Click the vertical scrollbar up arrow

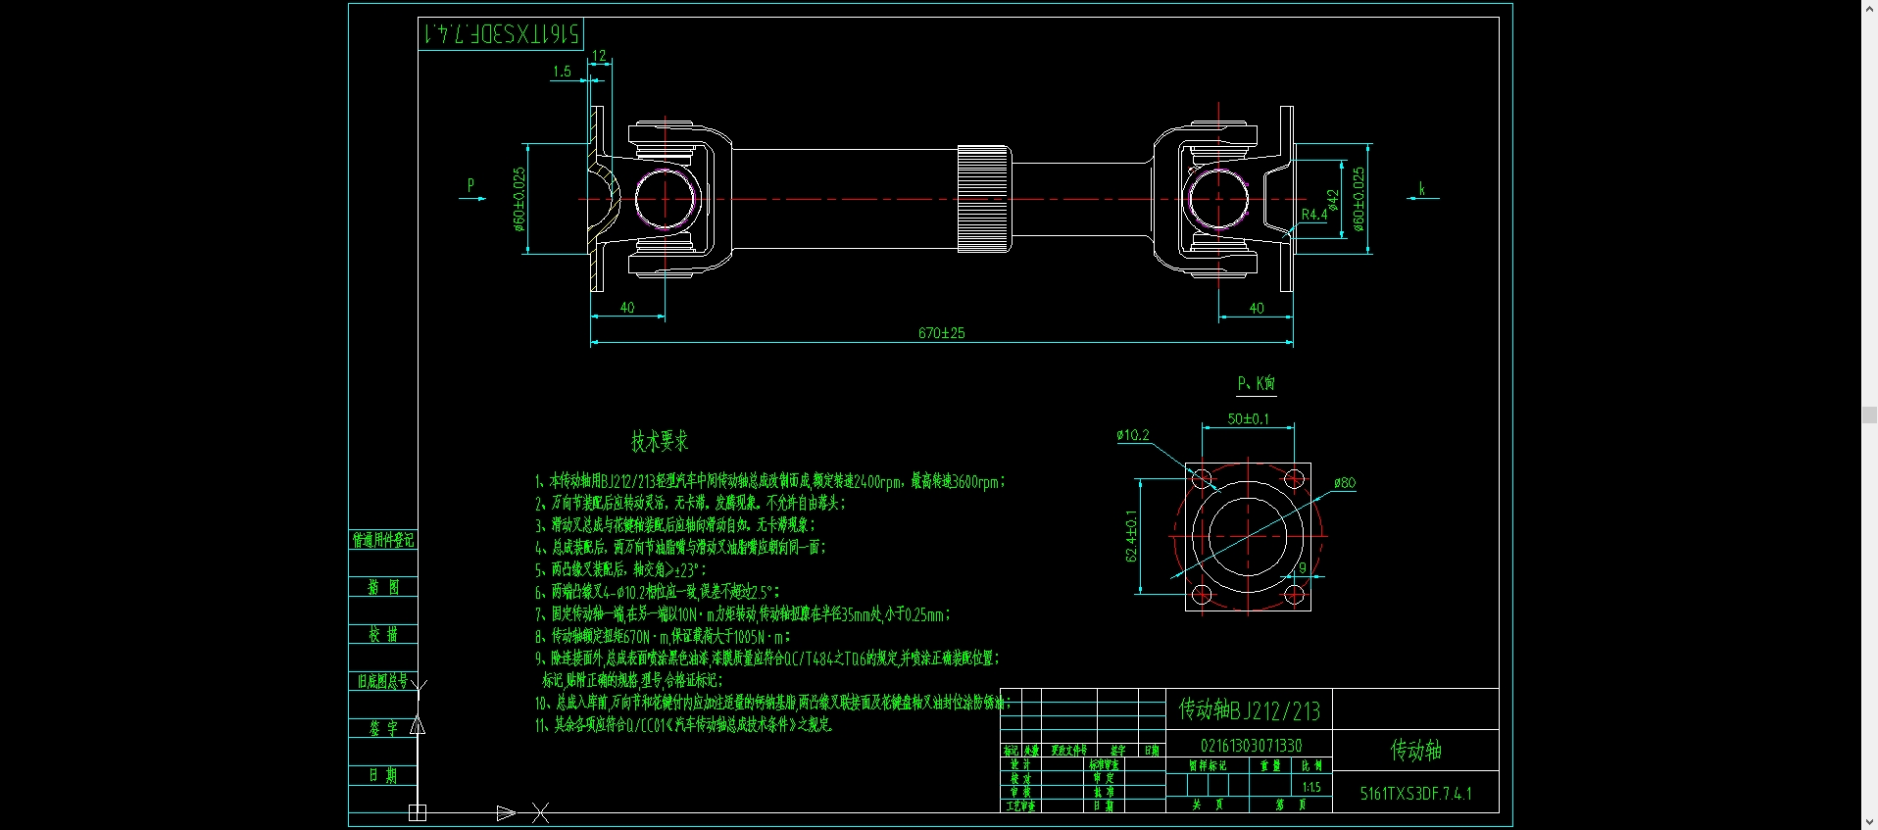[x=1869, y=7]
